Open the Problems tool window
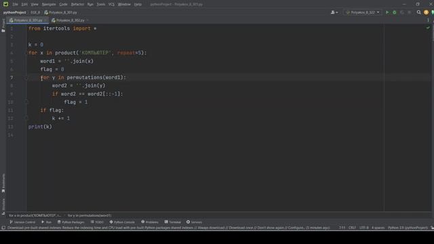Image resolution: width=434 pixels, height=244 pixels. (x=150, y=222)
